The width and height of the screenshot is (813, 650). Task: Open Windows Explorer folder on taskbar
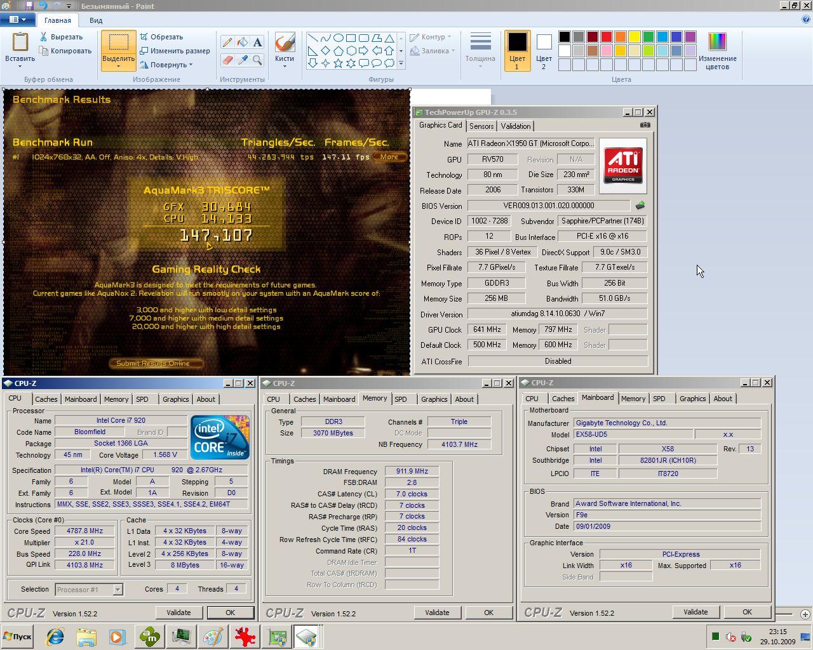(x=86, y=637)
